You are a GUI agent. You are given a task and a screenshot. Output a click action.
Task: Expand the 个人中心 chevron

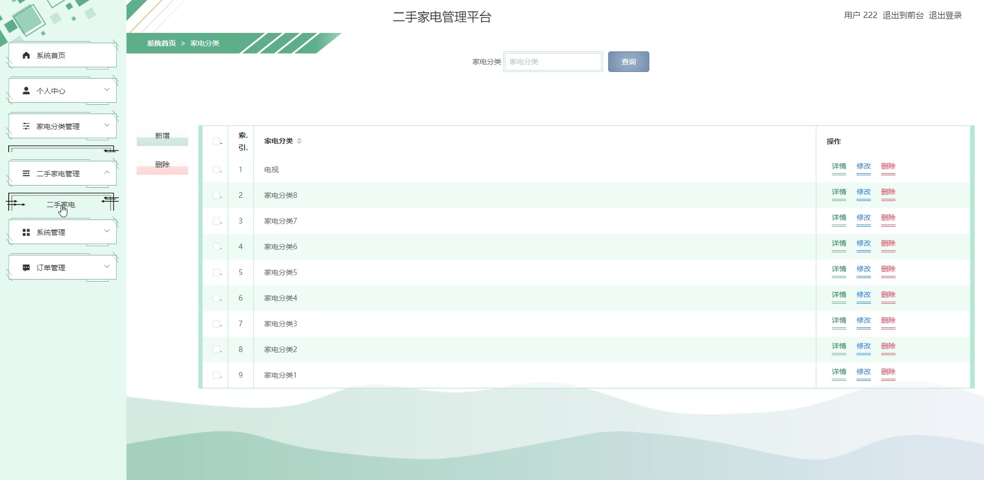pos(107,90)
